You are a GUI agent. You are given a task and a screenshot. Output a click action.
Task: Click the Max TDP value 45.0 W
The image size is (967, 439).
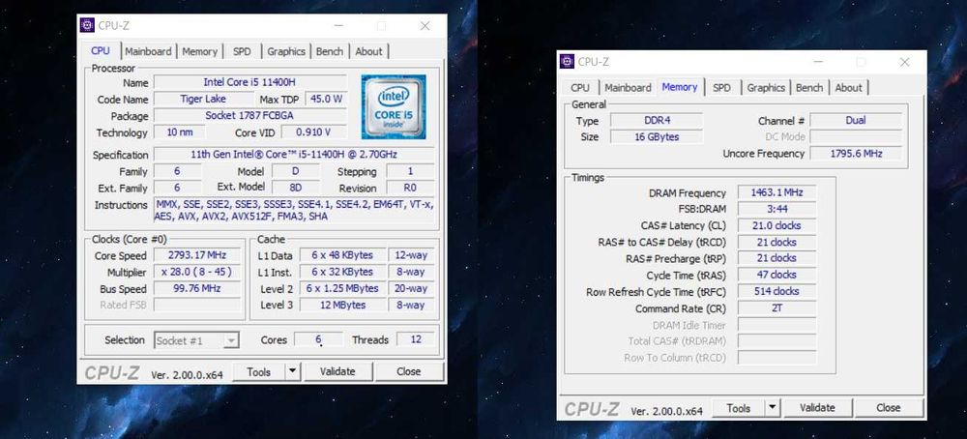tap(326, 99)
